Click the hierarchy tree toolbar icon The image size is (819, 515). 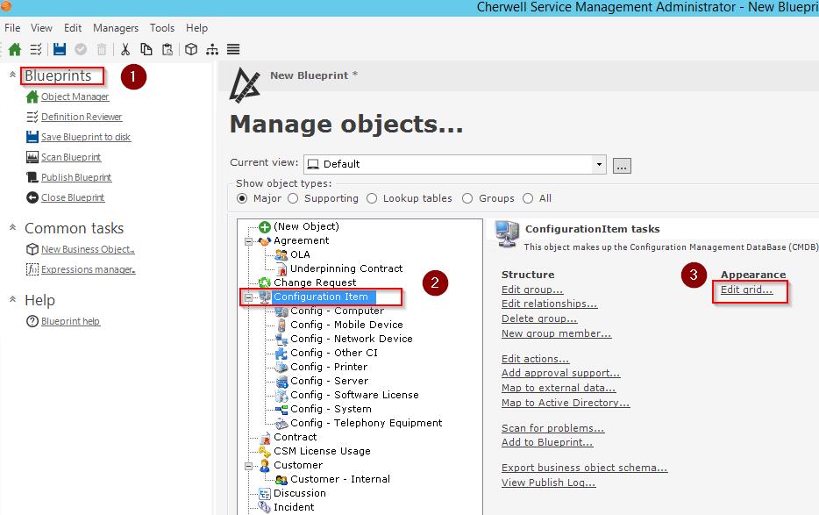[x=212, y=49]
